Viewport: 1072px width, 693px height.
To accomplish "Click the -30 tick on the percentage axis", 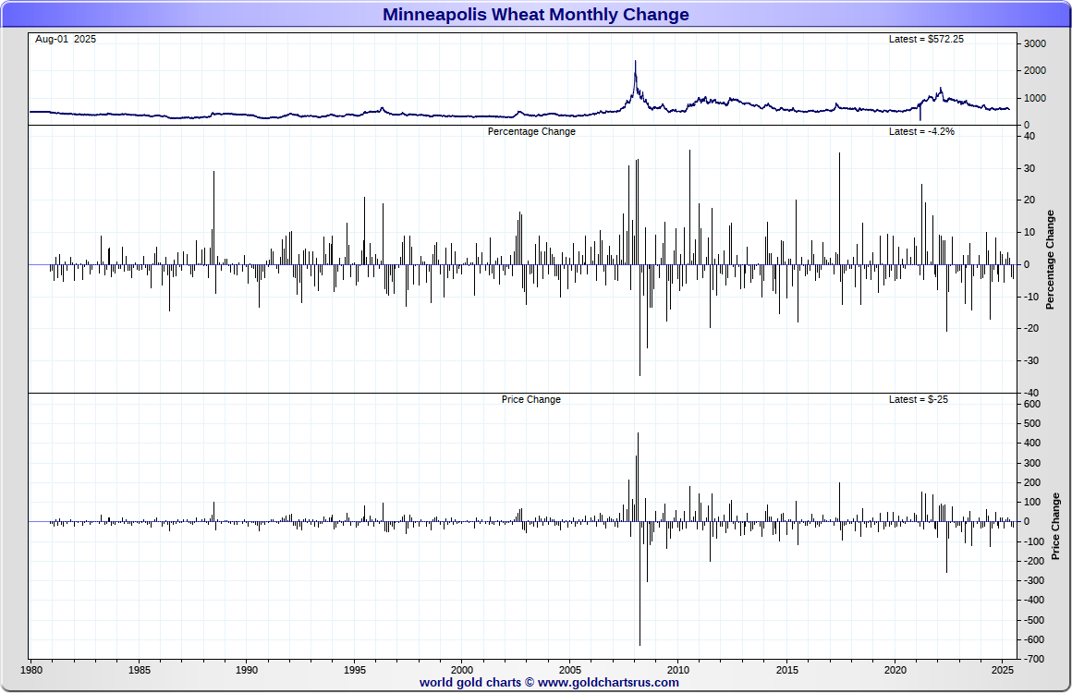I will point(1030,361).
